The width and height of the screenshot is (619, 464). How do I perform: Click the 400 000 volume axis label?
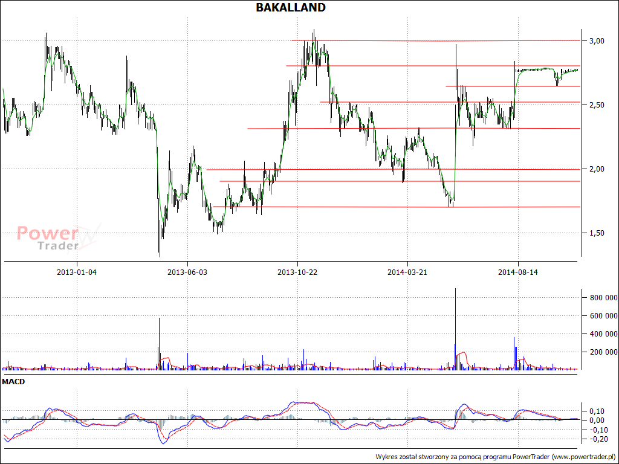(x=604, y=334)
